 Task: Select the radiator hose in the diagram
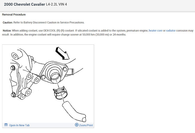(x=74, y=111)
